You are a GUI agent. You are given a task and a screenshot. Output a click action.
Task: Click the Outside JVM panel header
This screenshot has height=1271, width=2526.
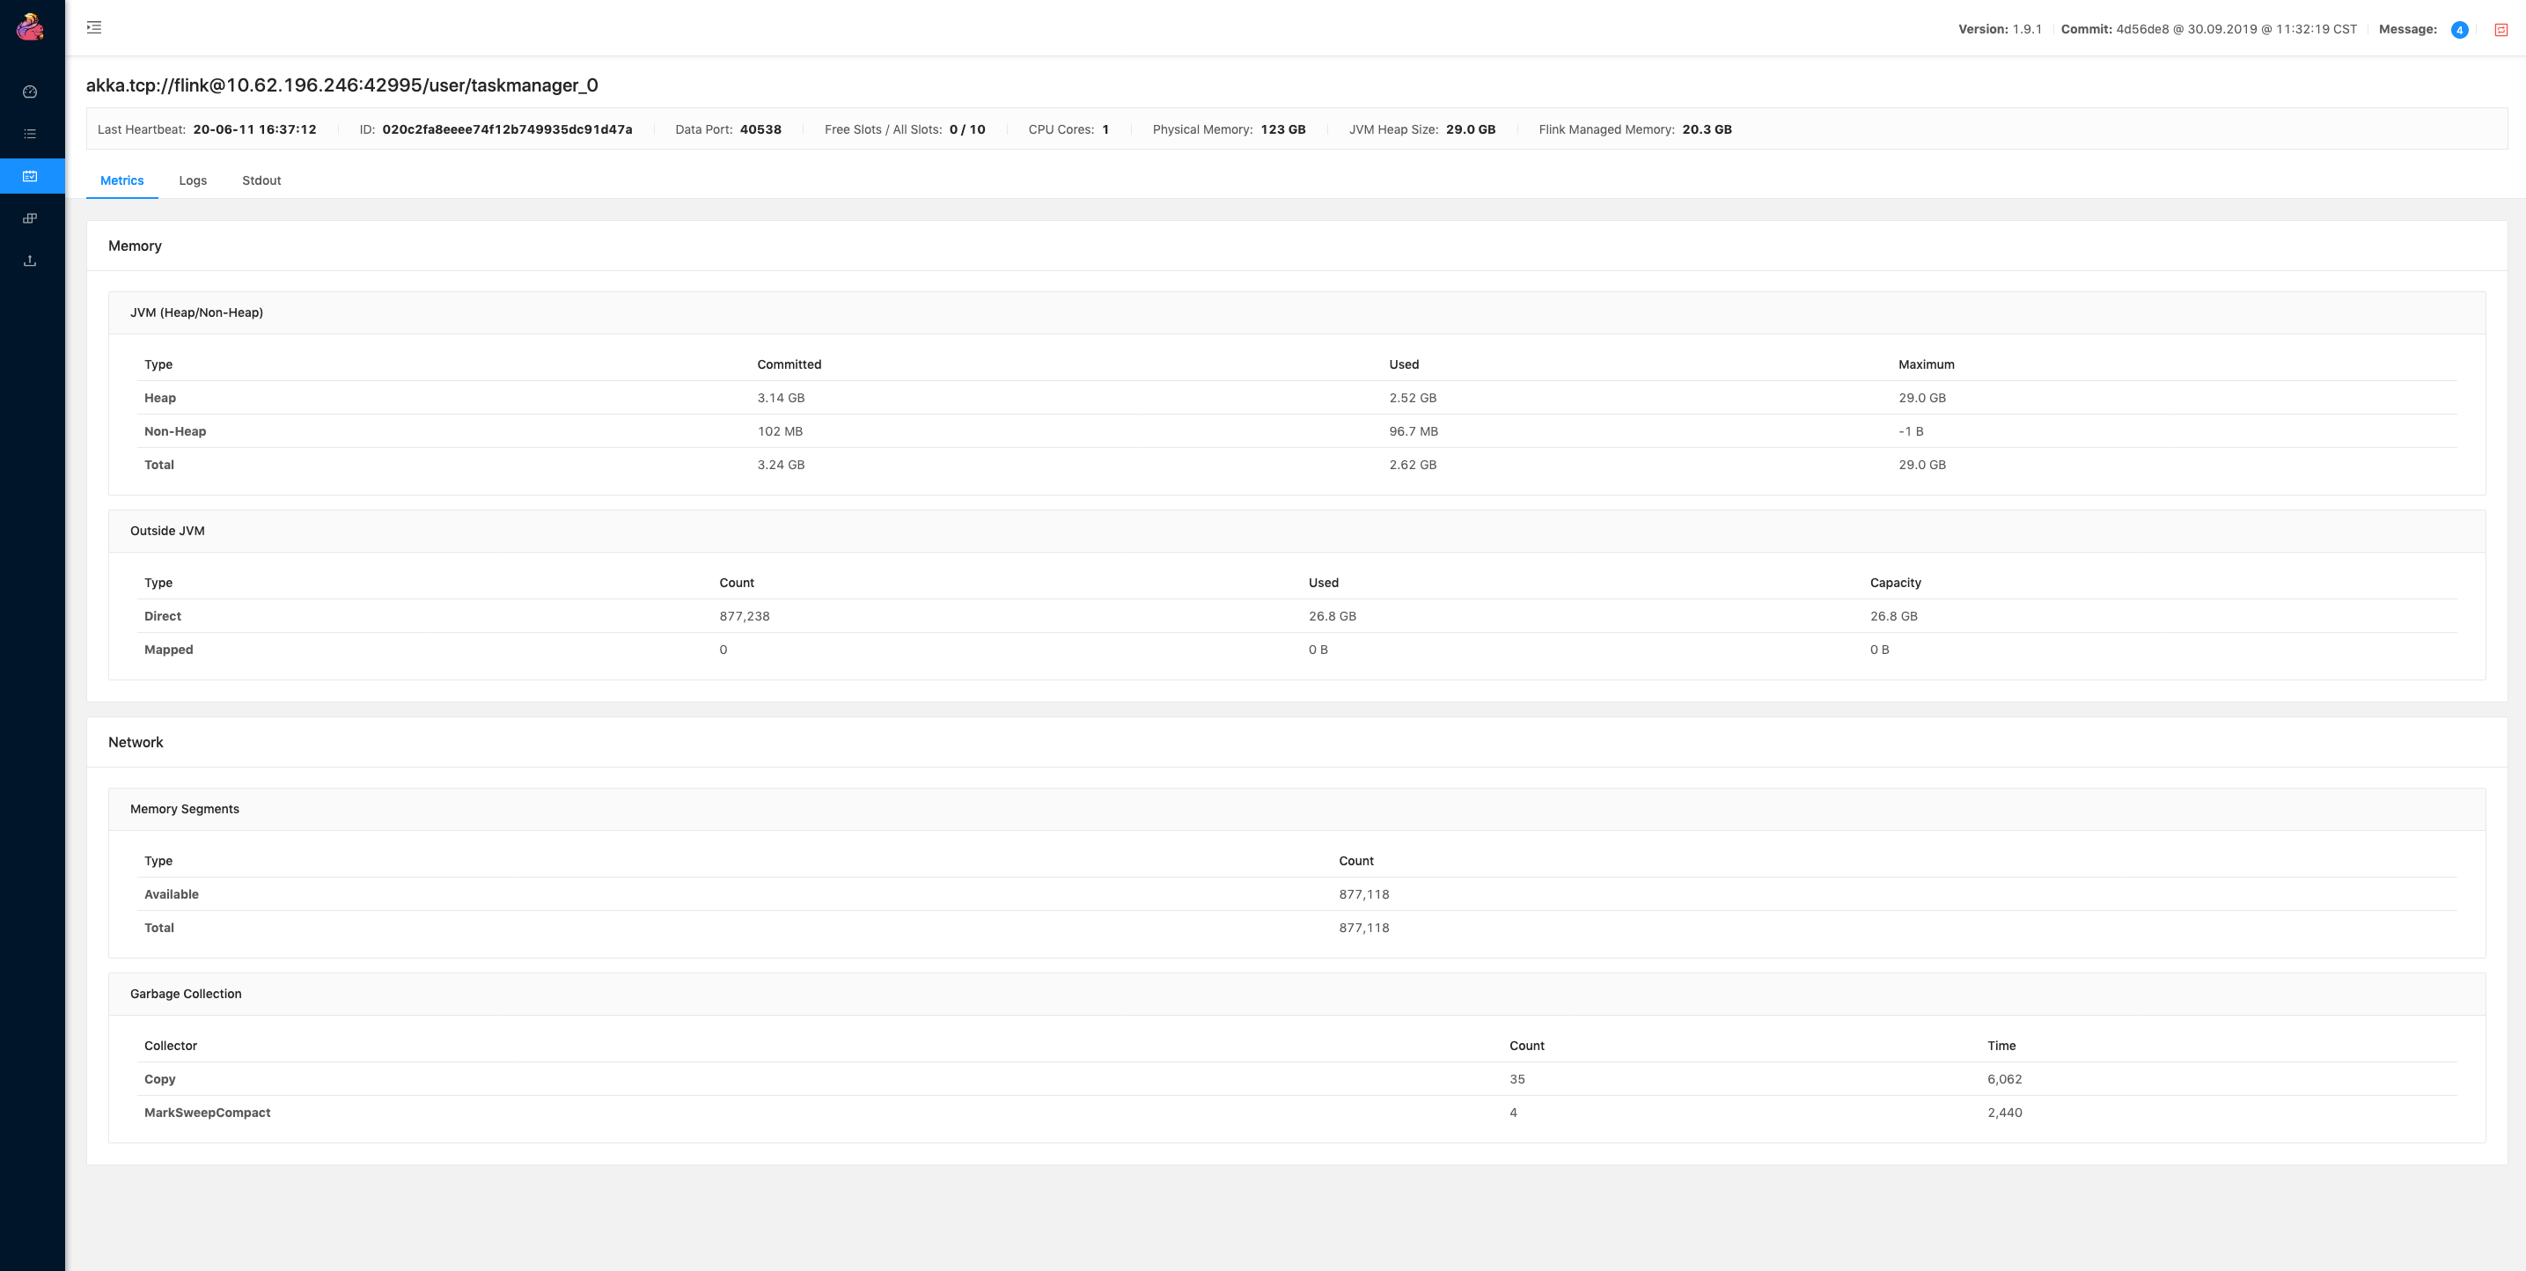click(x=166, y=531)
